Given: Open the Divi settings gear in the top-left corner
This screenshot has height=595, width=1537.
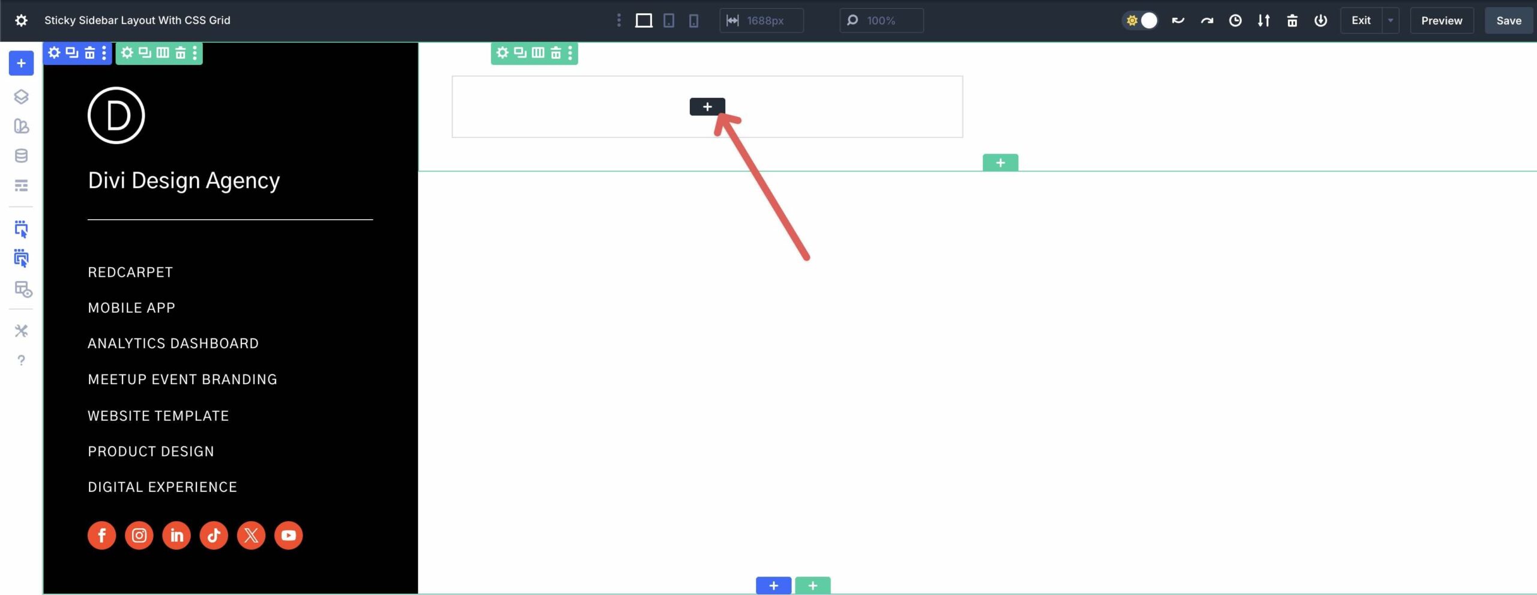Looking at the screenshot, I should point(21,20).
